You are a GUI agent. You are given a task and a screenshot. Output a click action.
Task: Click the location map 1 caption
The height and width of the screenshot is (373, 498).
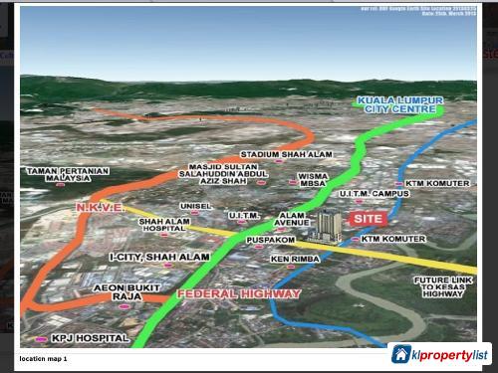(43, 359)
